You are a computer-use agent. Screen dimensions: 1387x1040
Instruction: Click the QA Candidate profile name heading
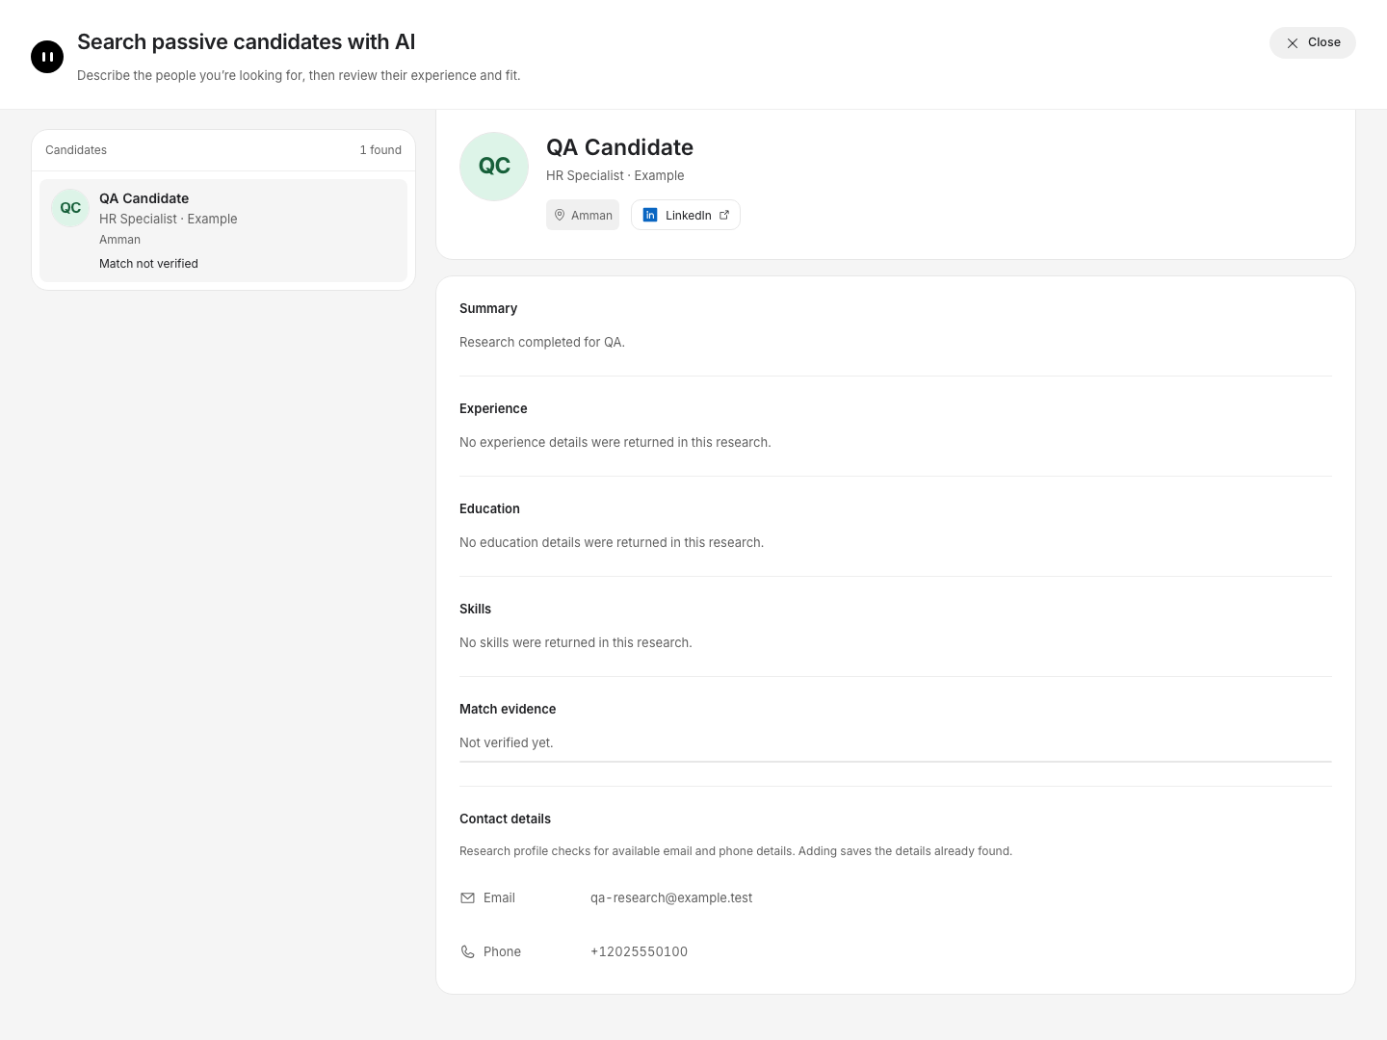point(619,147)
